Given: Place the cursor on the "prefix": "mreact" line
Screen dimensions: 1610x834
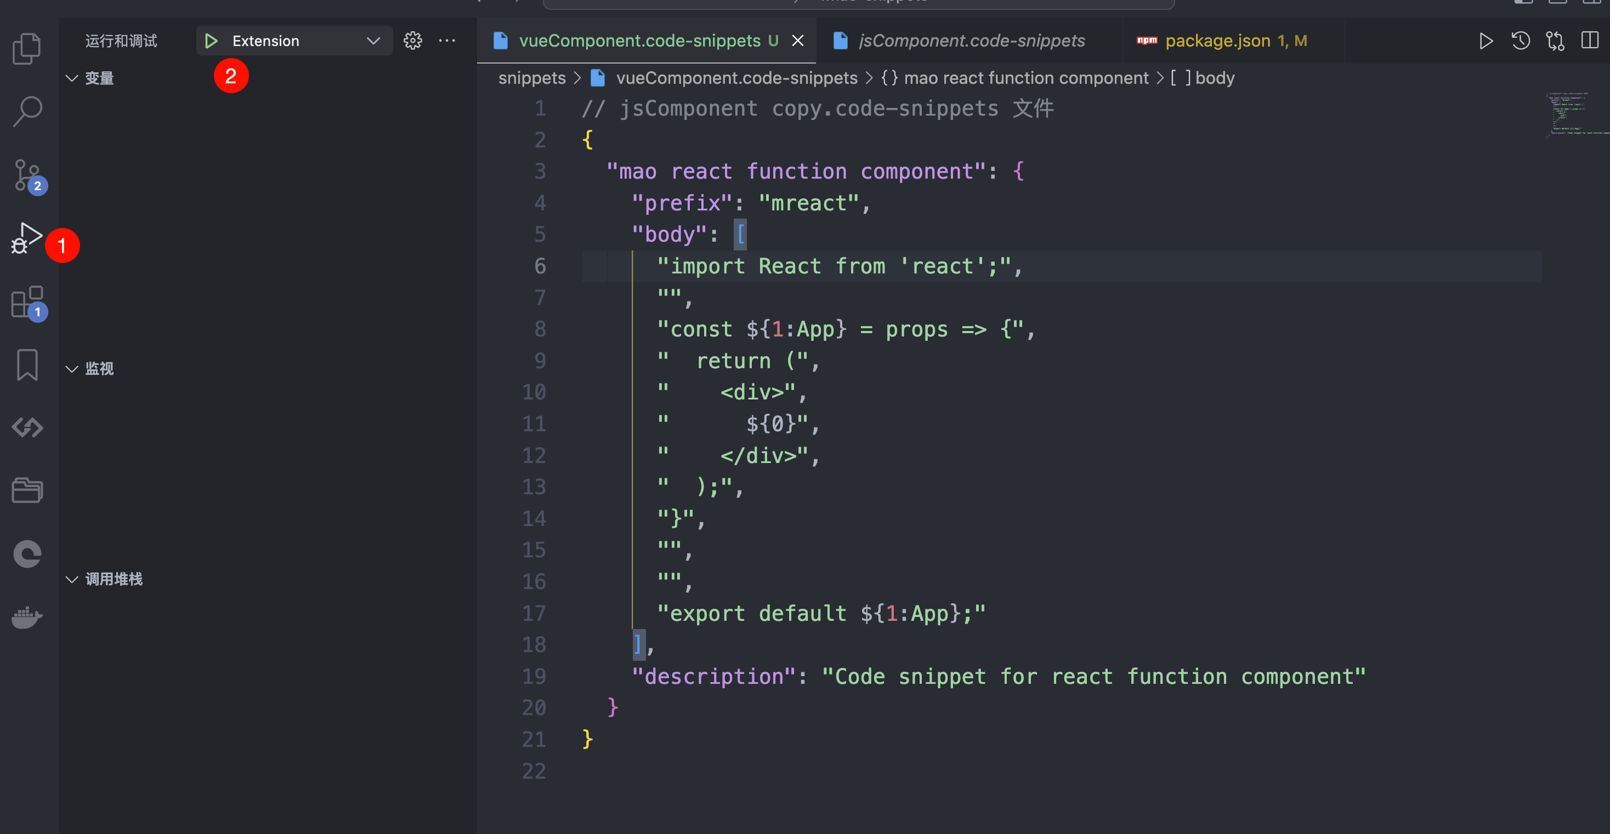Looking at the screenshot, I should (751, 204).
